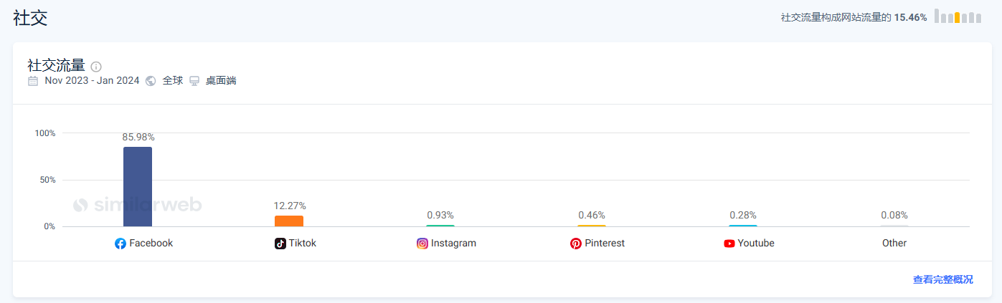Click the 社交 section heading

coord(30,18)
